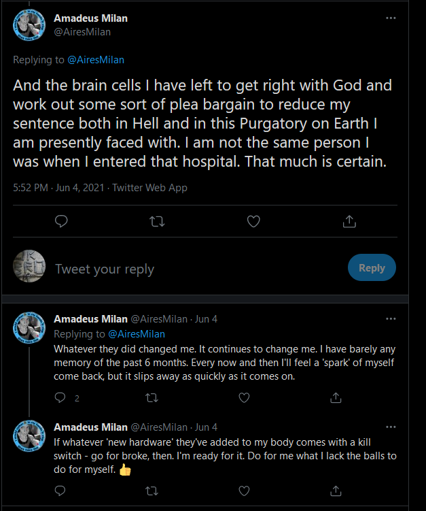Click the blue Reply button
Viewport: 426px width, 511px height.
point(372,267)
